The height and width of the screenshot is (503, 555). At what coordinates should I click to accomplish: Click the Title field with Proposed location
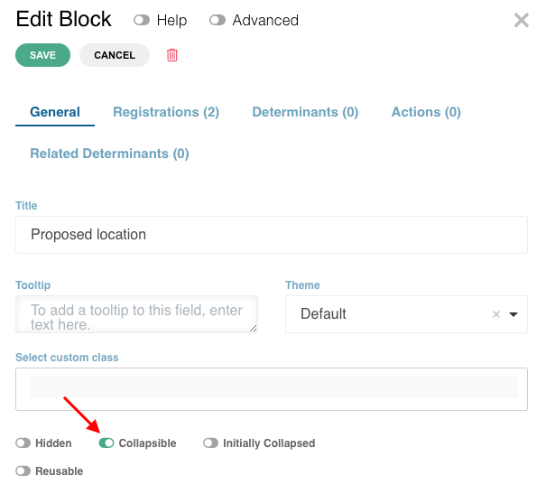tap(272, 235)
